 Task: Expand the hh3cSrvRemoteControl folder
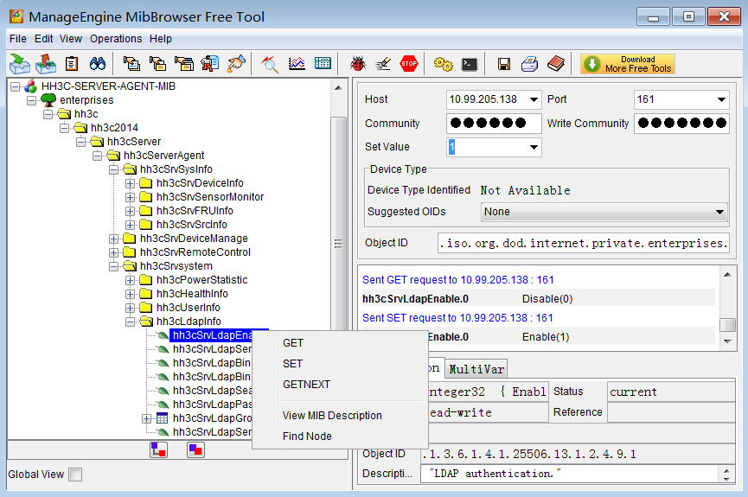pos(113,252)
